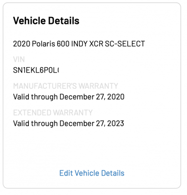Click the year 2023 in extended warranty
The width and height of the screenshot is (187, 195).
pyautogui.click(x=115, y=123)
